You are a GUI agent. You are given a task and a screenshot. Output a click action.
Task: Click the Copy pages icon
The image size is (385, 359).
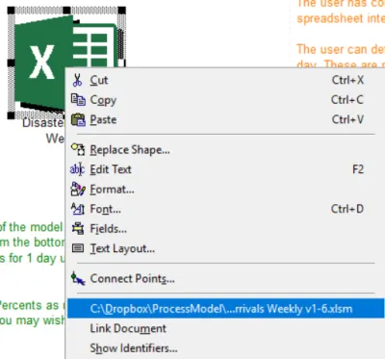point(78,100)
